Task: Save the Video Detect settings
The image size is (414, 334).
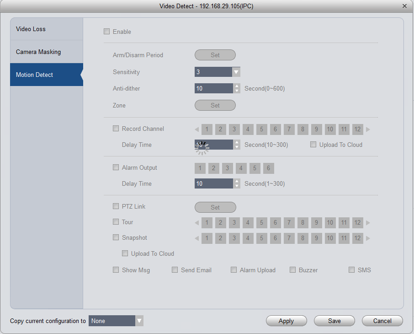Action: click(334, 321)
